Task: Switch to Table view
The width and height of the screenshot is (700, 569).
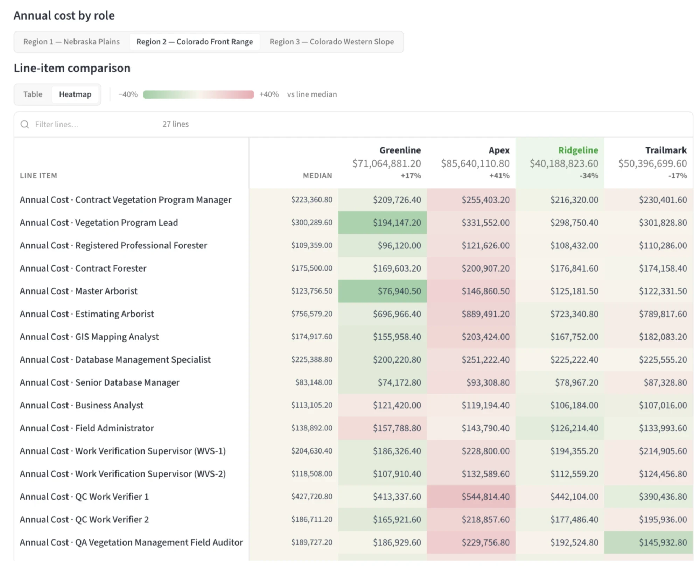Action: click(x=33, y=94)
